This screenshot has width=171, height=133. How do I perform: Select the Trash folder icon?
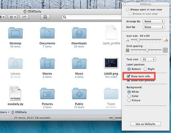coord(111,94)
